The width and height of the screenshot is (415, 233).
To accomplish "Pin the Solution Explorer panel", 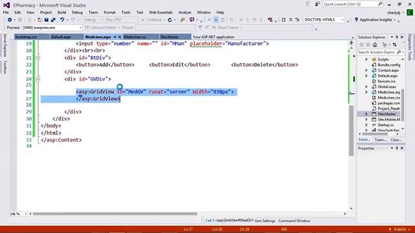I will (x=397, y=38).
